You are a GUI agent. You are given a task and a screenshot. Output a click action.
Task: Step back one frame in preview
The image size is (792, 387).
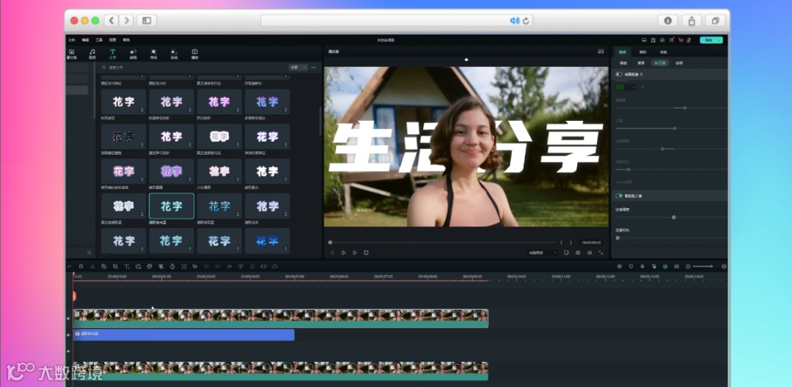pyautogui.click(x=331, y=252)
